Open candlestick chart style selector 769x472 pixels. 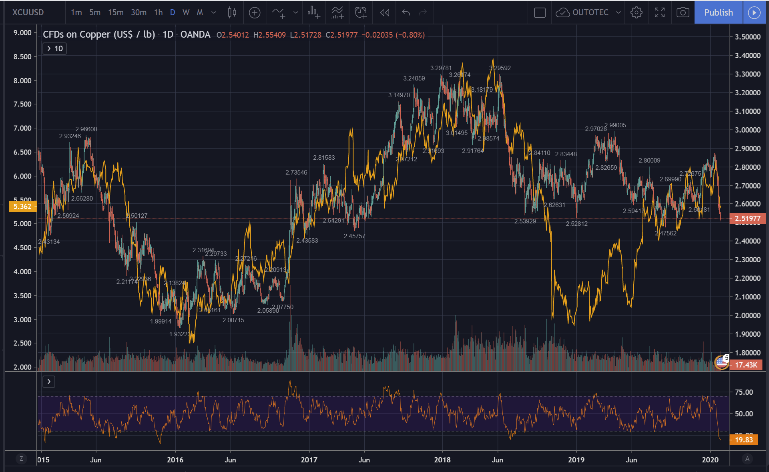click(x=232, y=12)
